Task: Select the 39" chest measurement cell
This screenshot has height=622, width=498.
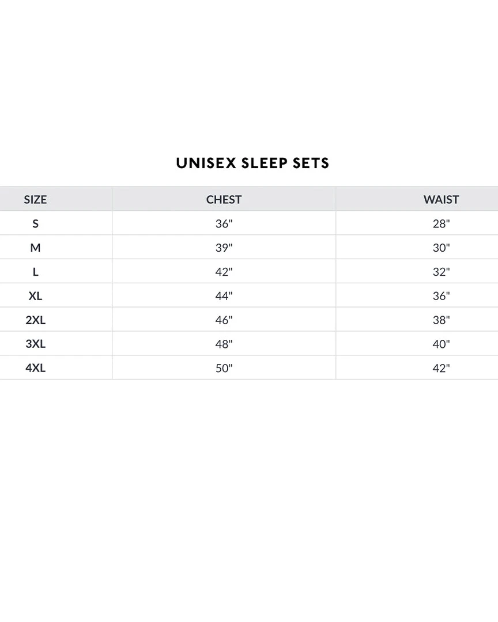Action: pyautogui.click(x=224, y=248)
